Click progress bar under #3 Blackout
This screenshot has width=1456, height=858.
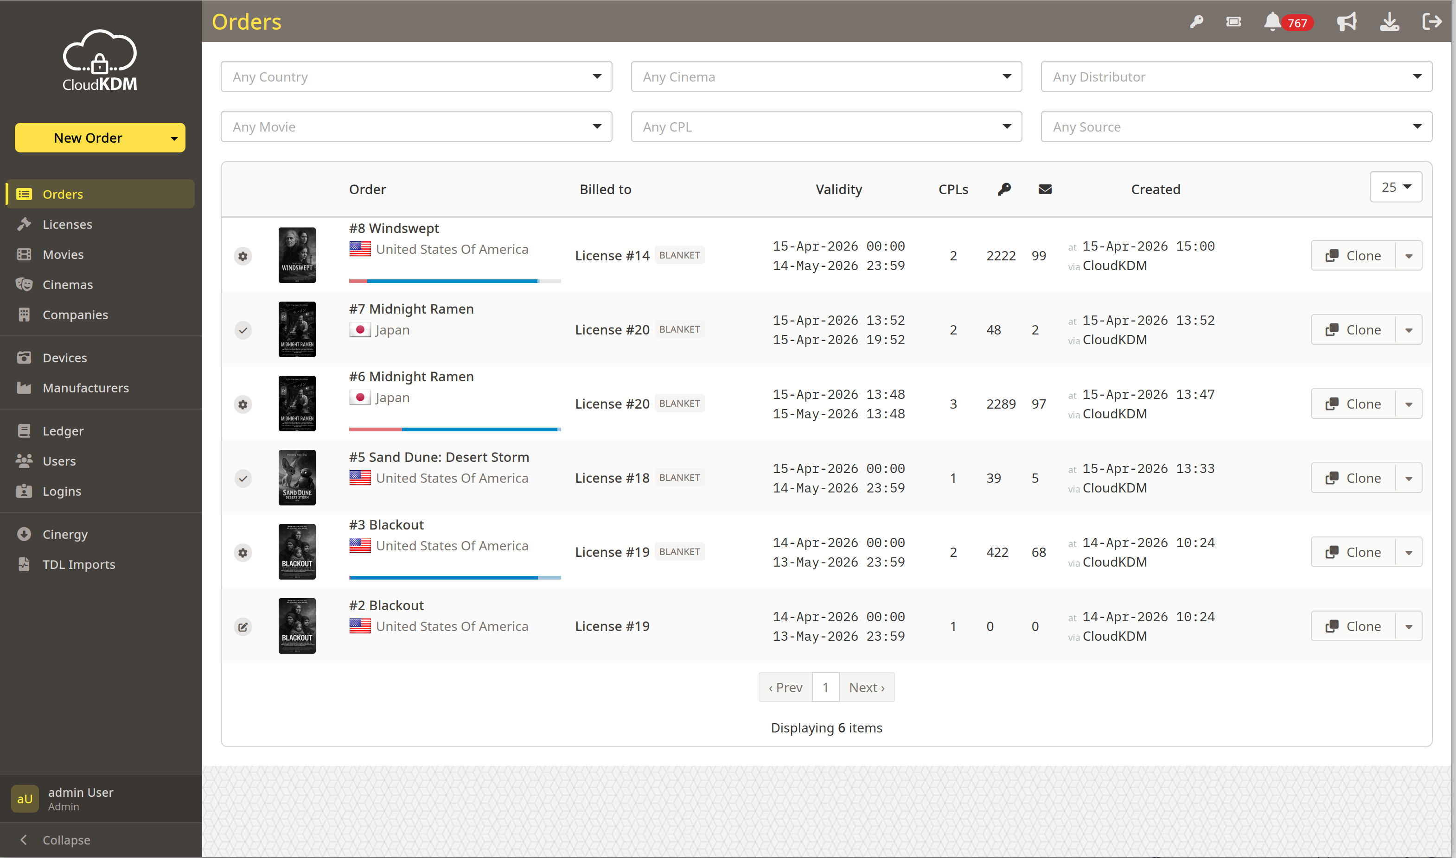pos(455,578)
